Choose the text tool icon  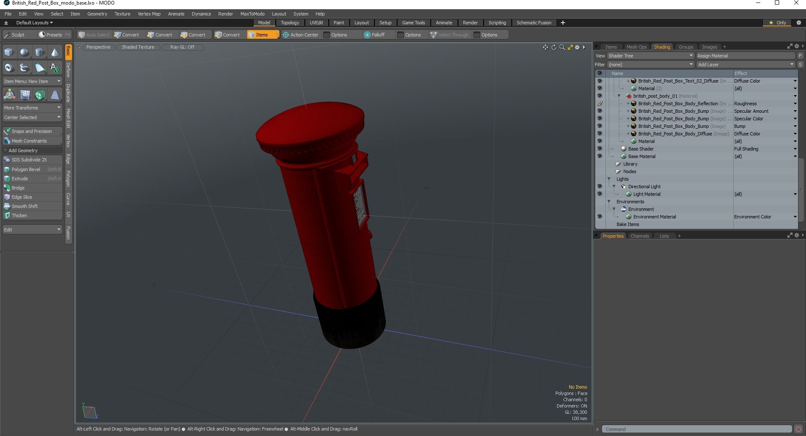pos(55,67)
